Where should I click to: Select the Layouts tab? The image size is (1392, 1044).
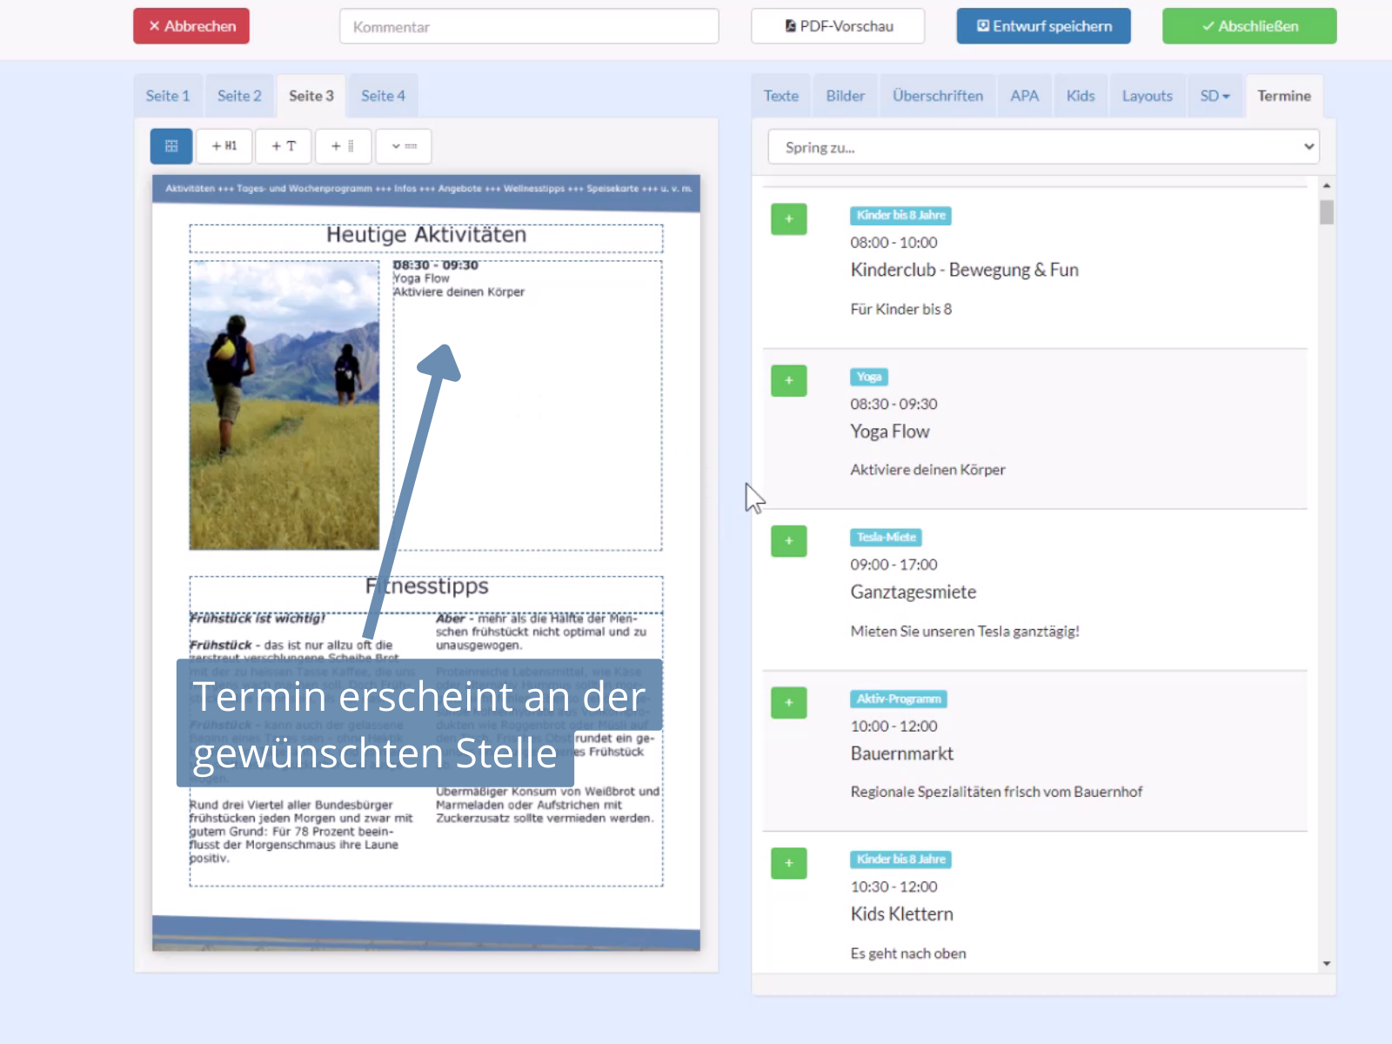(1147, 96)
